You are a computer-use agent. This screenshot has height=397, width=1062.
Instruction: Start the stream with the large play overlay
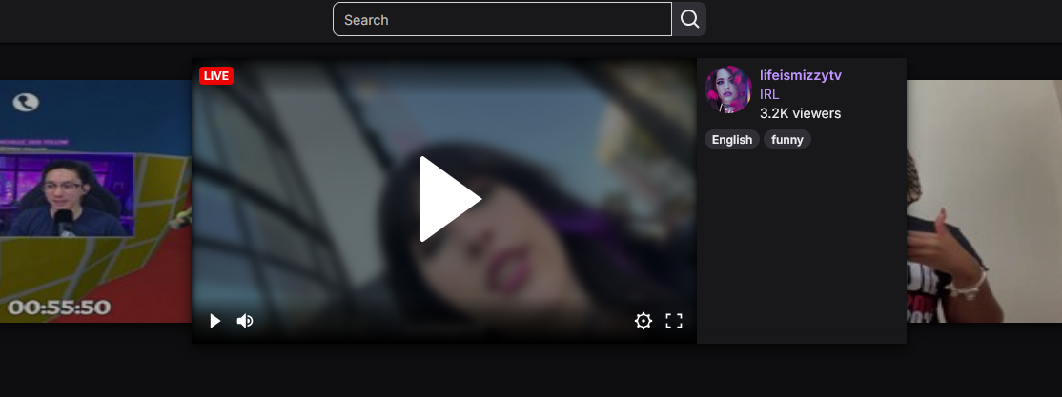[x=450, y=199]
